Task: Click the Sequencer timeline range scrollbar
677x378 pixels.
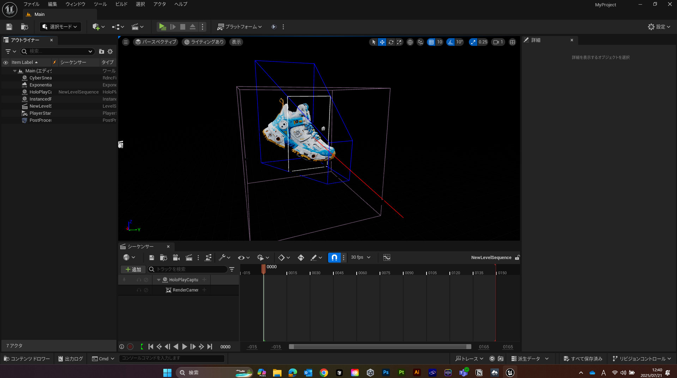Action: 380,347
